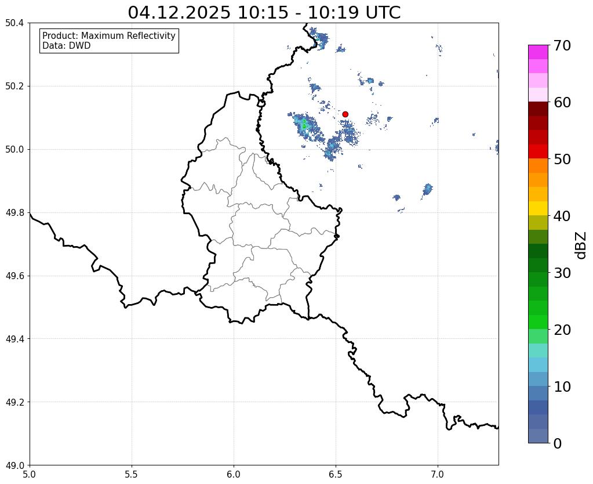This screenshot has width=593, height=484.
Task: Click colorbar tick label 50
Action: pos(562,159)
